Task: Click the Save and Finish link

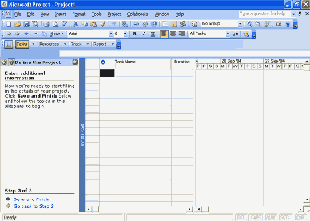Action: [x=31, y=199]
